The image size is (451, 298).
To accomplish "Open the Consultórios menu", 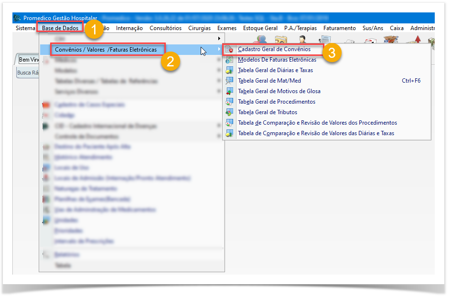I will coord(165,28).
